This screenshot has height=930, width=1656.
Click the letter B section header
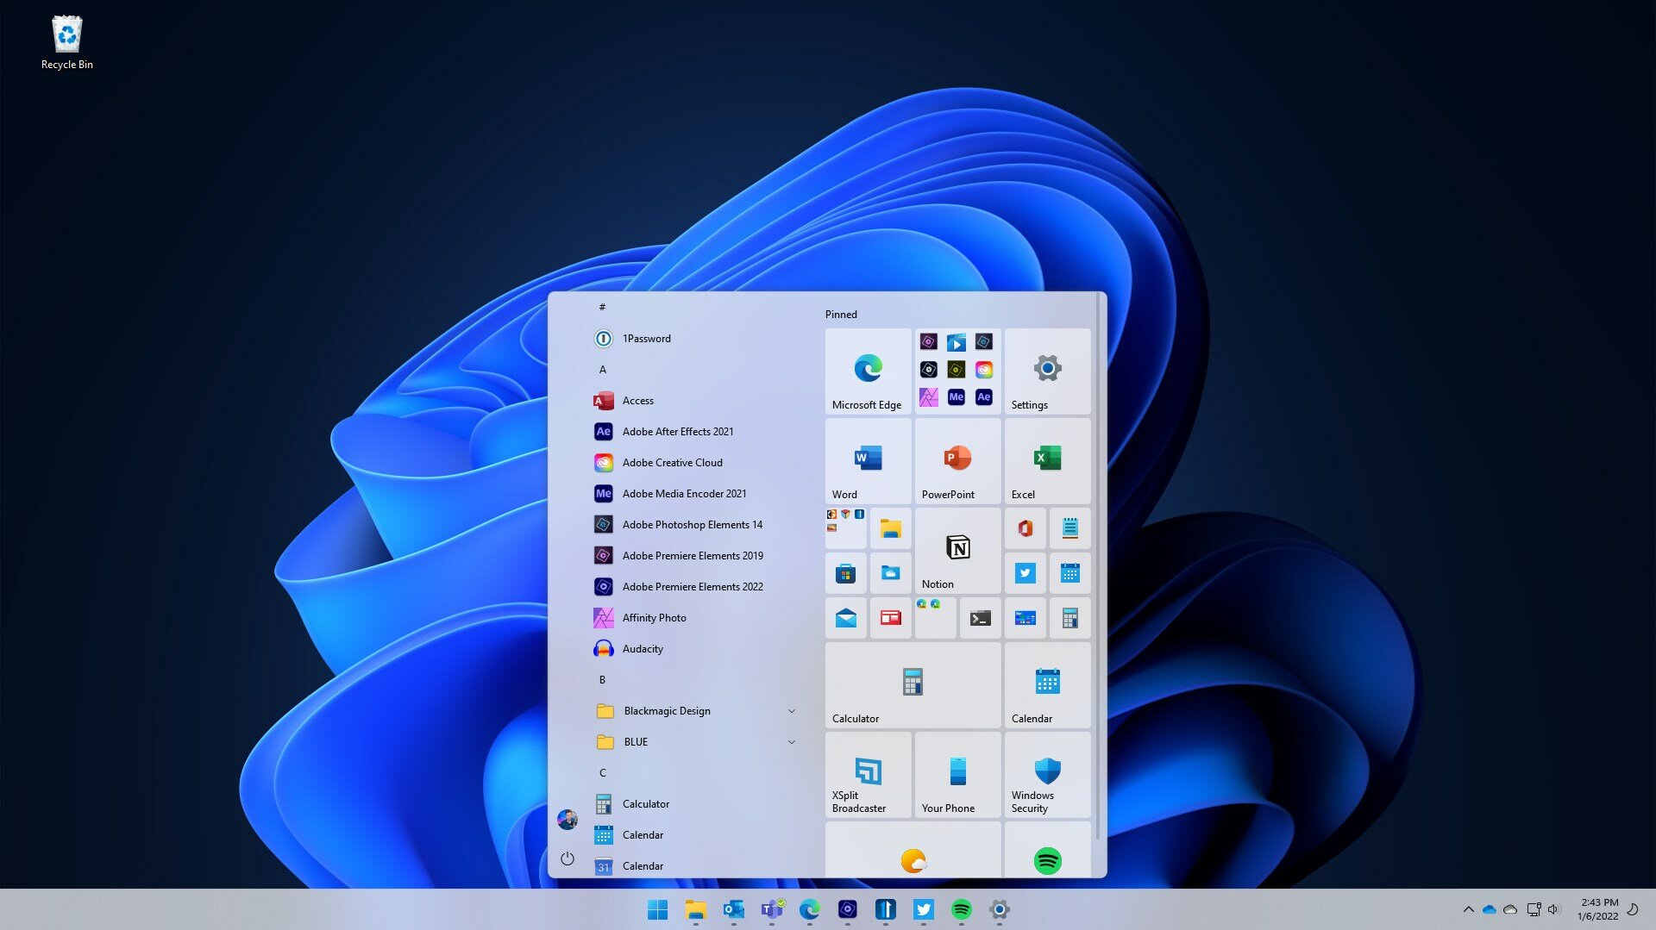click(x=603, y=680)
